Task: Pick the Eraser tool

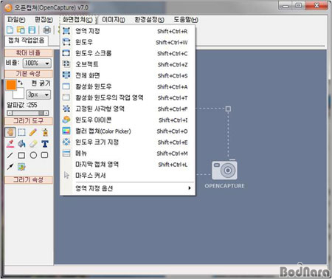Action: pyautogui.click(x=33, y=144)
